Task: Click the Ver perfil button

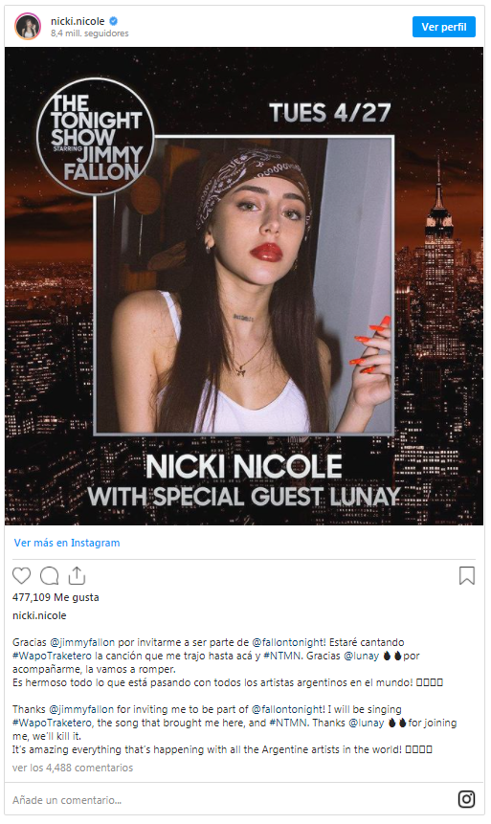Action: (444, 27)
